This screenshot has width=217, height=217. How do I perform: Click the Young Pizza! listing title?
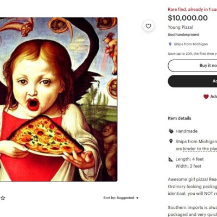click(x=180, y=27)
